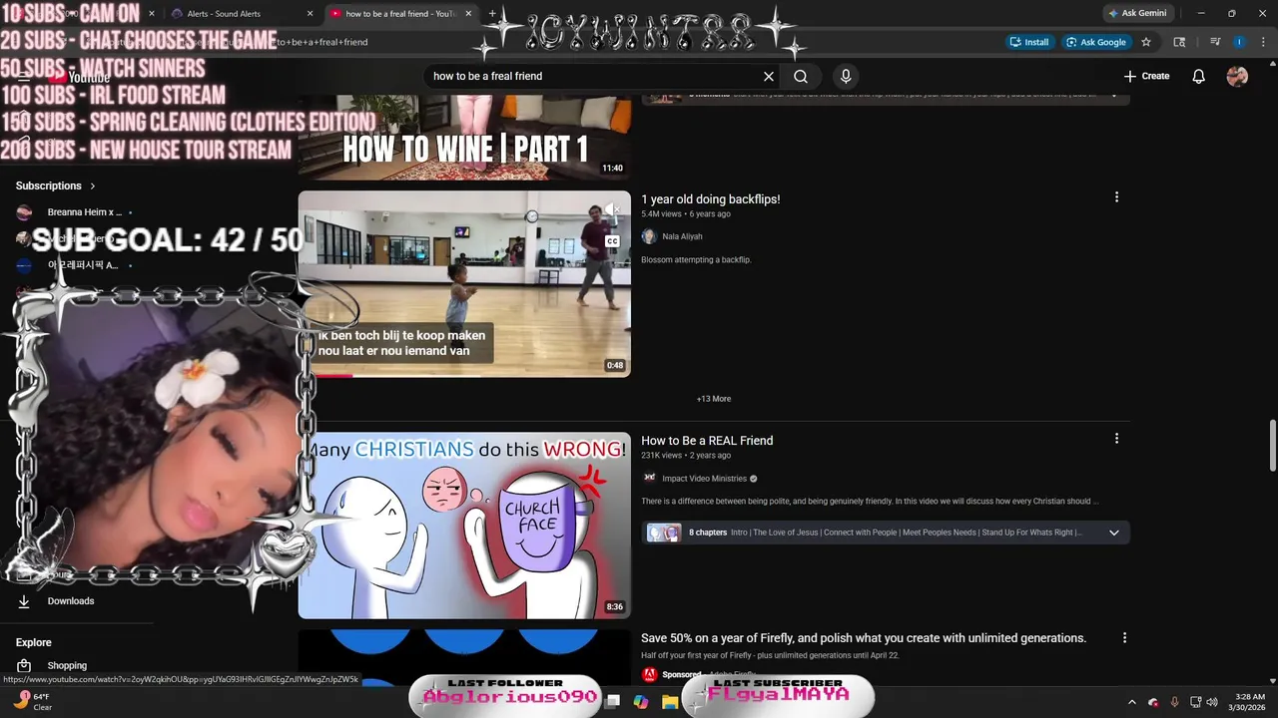The height and width of the screenshot is (718, 1278).
Task: Open the weather widget showing 64°F
Action: pos(32,702)
